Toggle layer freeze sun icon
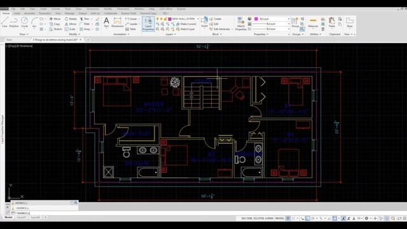This screenshot has height=229, width=407. coord(161,19)
